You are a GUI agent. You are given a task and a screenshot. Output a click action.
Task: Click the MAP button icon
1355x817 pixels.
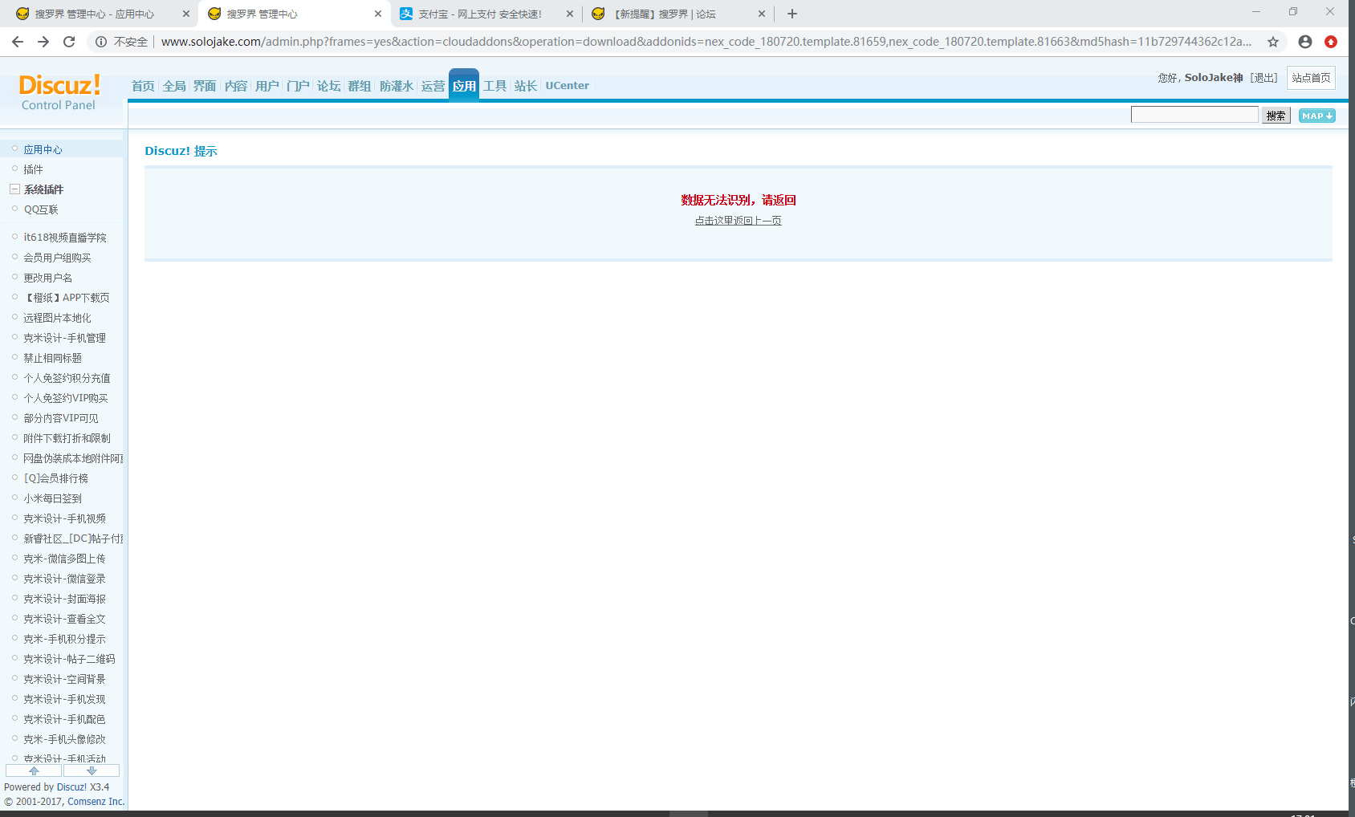[x=1316, y=116]
